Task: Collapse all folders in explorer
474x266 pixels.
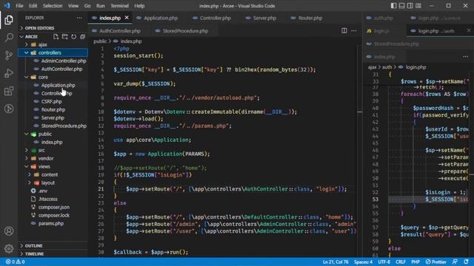Action: pyautogui.click(x=82, y=36)
